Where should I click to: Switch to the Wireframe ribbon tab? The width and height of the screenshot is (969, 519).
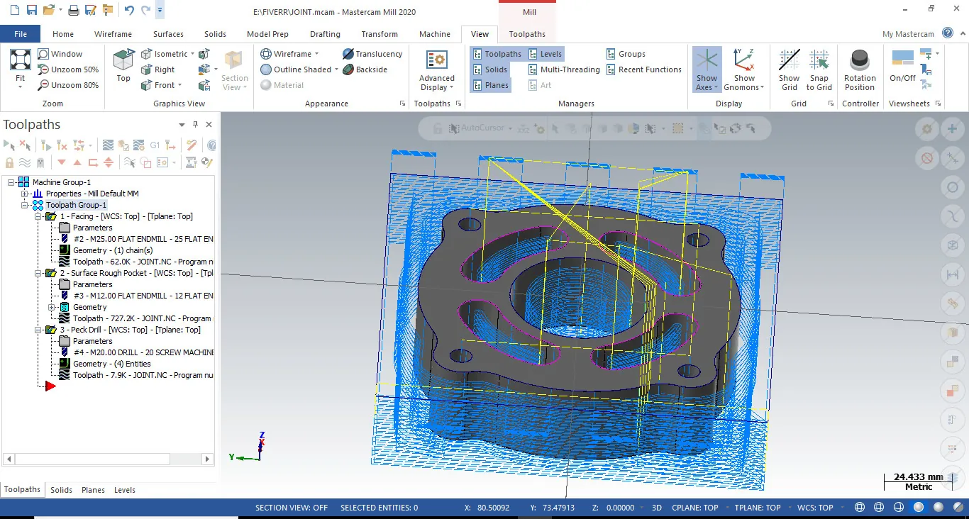113,33
